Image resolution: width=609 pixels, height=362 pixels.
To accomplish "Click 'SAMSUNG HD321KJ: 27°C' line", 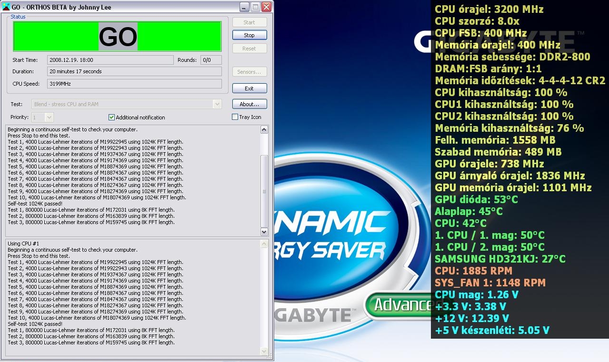I will 500,259.
